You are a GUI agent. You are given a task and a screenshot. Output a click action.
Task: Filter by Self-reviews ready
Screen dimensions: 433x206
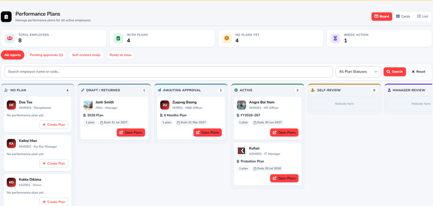click(x=86, y=55)
